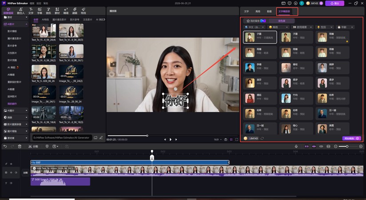Click the plus icon next to coin balance
Screen dimensions: 366x200
[x=321, y=3]
